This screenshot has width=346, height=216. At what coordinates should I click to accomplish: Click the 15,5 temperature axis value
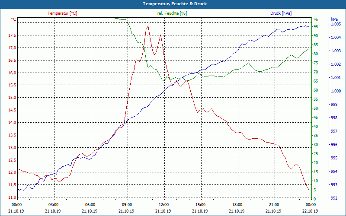click(12, 85)
